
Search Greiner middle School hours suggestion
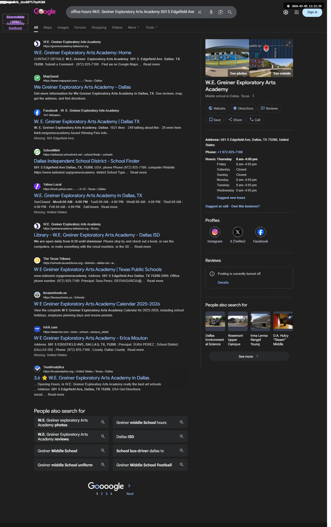pos(150,422)
